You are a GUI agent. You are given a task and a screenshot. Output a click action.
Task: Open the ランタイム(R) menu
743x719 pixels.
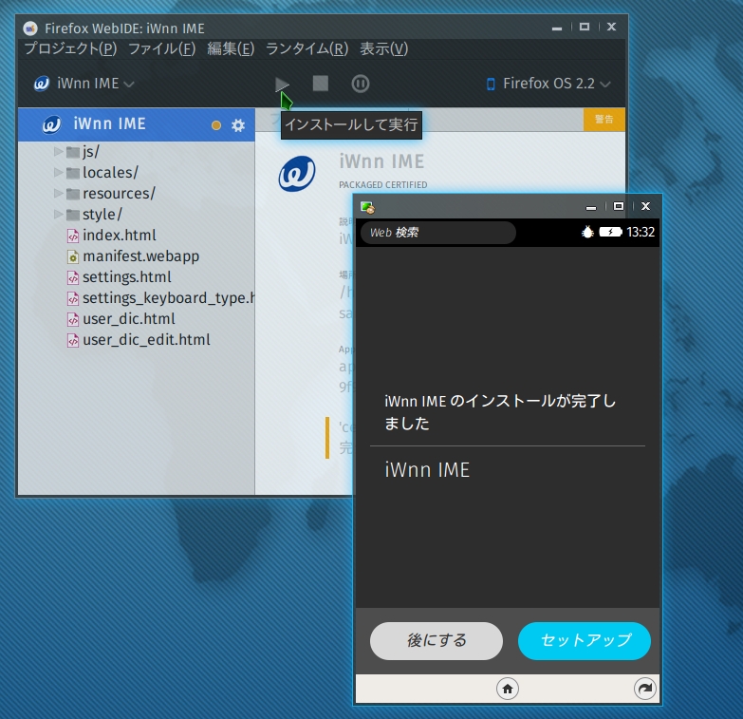tap(306, 48)
